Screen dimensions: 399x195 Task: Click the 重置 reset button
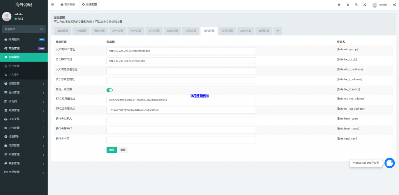pyautogui.click(x=123, y=150)
